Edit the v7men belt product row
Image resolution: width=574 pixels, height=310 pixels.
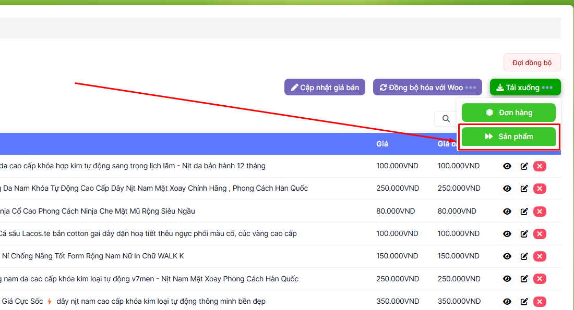(x=524, y=279)
